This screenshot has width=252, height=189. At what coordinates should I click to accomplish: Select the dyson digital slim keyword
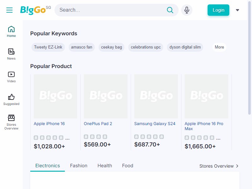(185, 47)
